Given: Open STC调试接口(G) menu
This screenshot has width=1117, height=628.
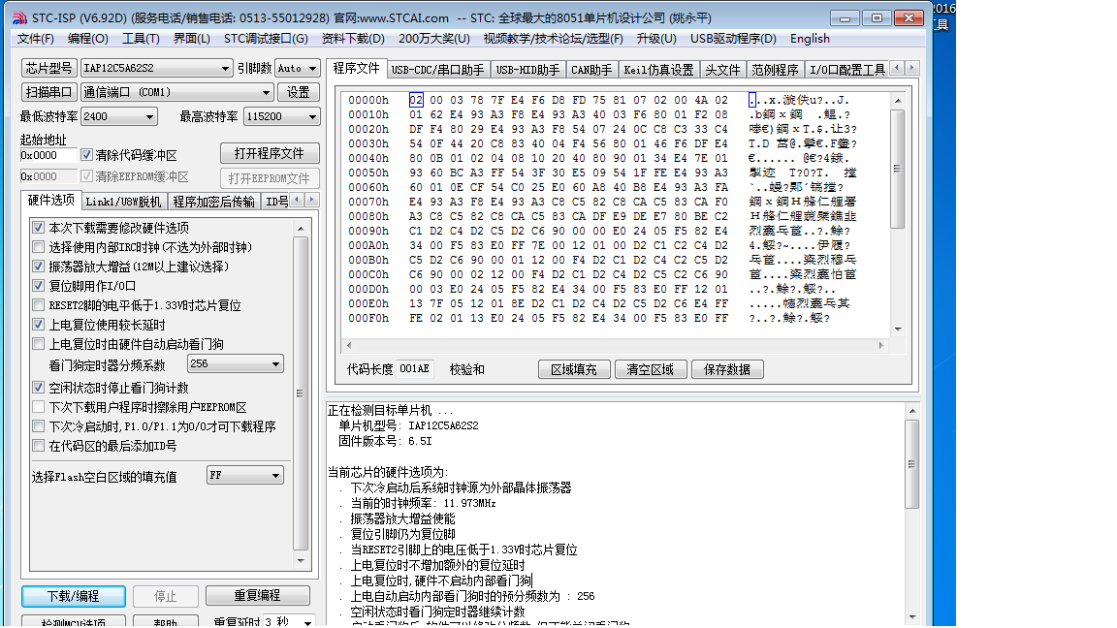Looking at the screenshot, I should pos(265,39).
